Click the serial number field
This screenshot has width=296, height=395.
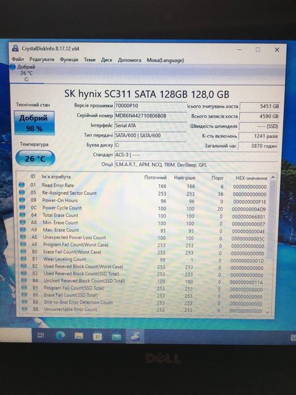click(x=151, y=116)
